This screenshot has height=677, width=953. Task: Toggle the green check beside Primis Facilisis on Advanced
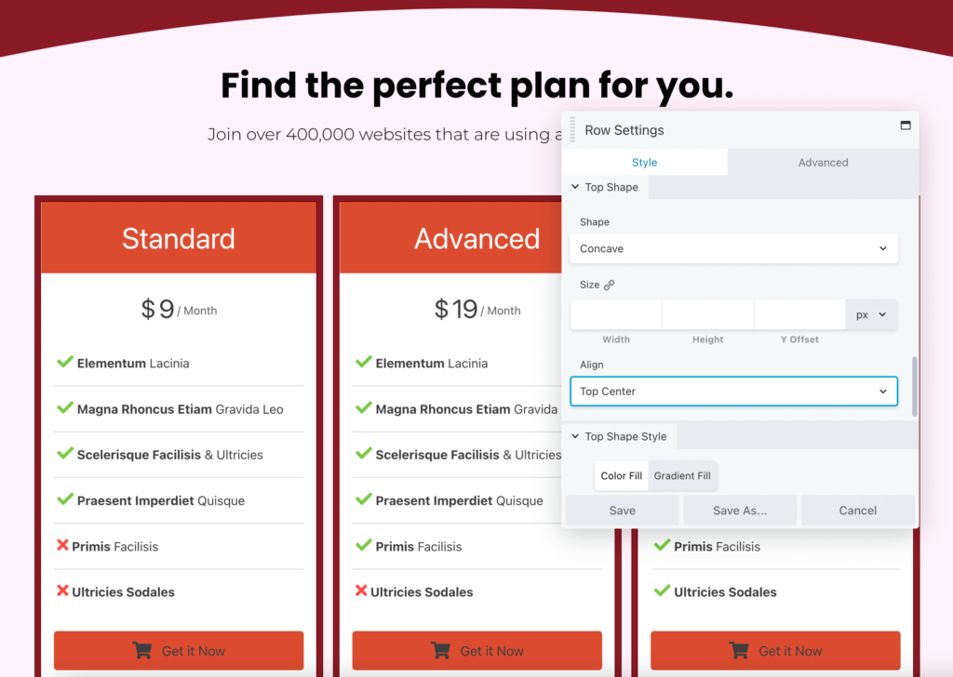[361, 546]
